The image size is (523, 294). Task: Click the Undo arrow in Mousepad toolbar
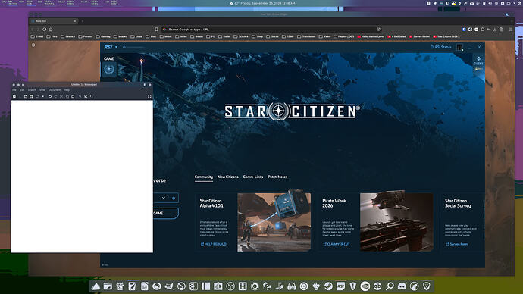coord(50,96)
